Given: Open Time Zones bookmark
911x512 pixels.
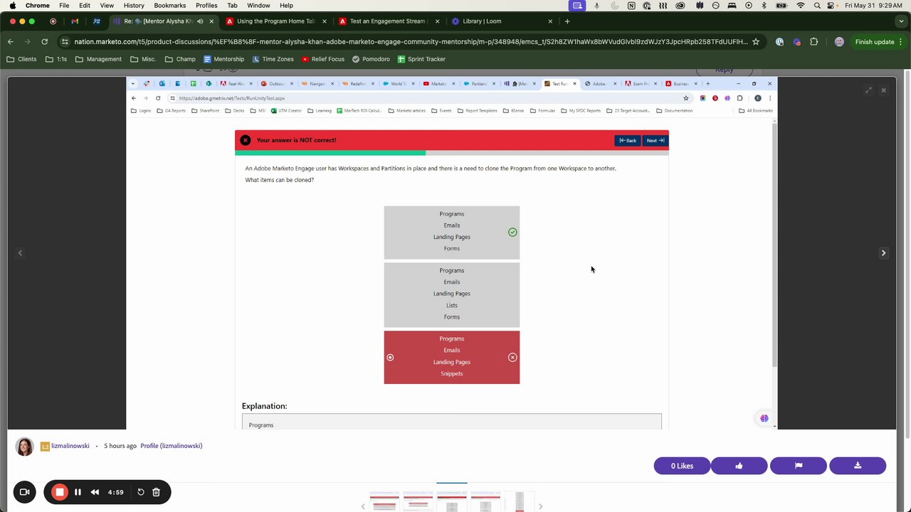Looking at the screenshot, I should tap(273, 59).
